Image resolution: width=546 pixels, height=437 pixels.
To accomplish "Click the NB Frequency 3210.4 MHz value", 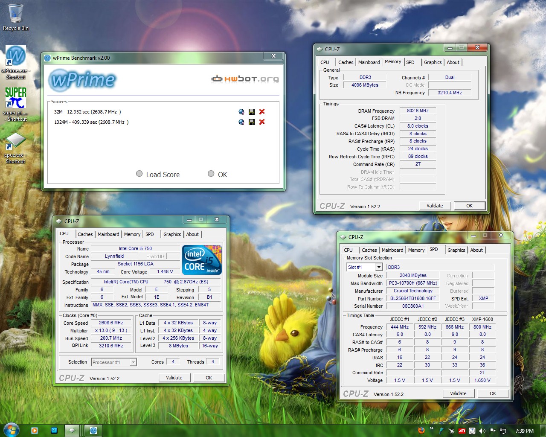I will 450,93.
